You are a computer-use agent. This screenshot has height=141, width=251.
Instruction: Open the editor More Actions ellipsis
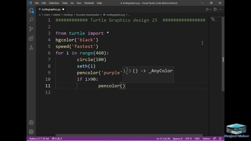[x=220, y=9]
